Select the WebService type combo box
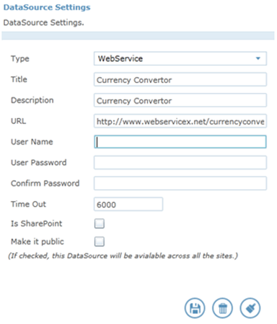 point(180,58)
